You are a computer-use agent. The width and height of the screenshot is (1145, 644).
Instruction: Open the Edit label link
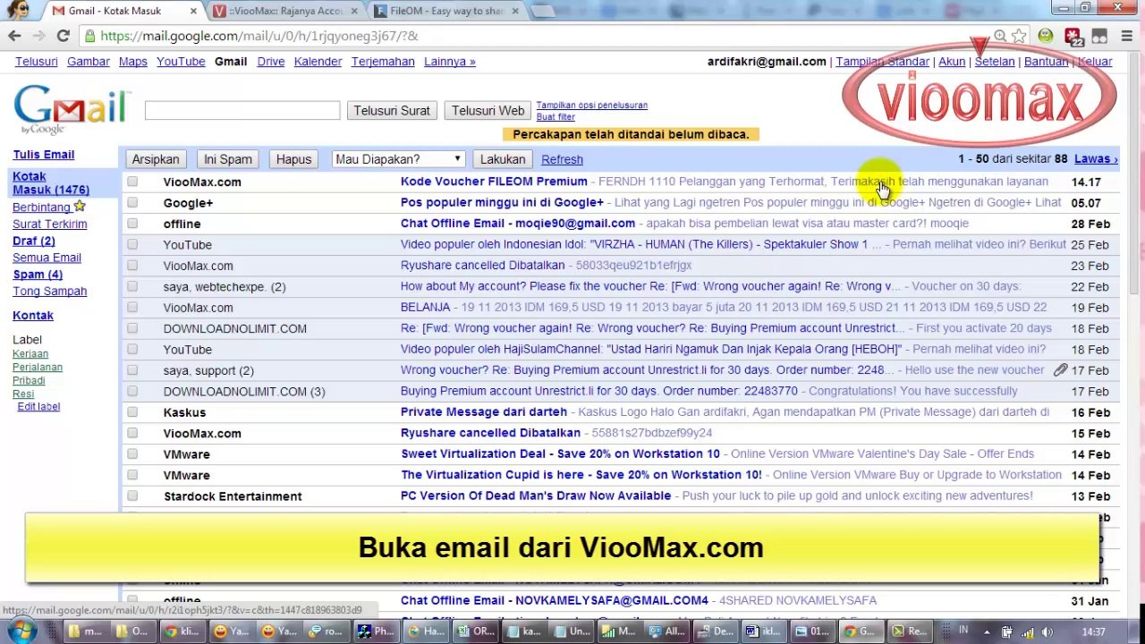coord(38,407)
